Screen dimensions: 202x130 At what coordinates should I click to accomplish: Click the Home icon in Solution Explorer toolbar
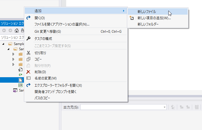(16, 30)
